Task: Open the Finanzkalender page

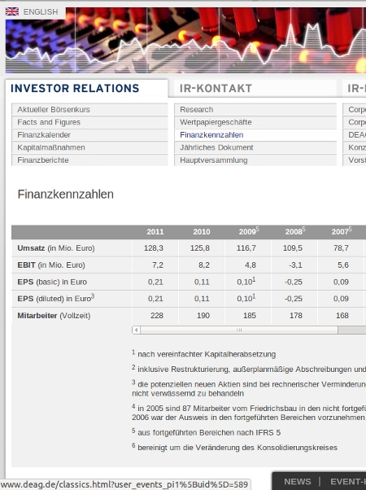Action: 89,134
